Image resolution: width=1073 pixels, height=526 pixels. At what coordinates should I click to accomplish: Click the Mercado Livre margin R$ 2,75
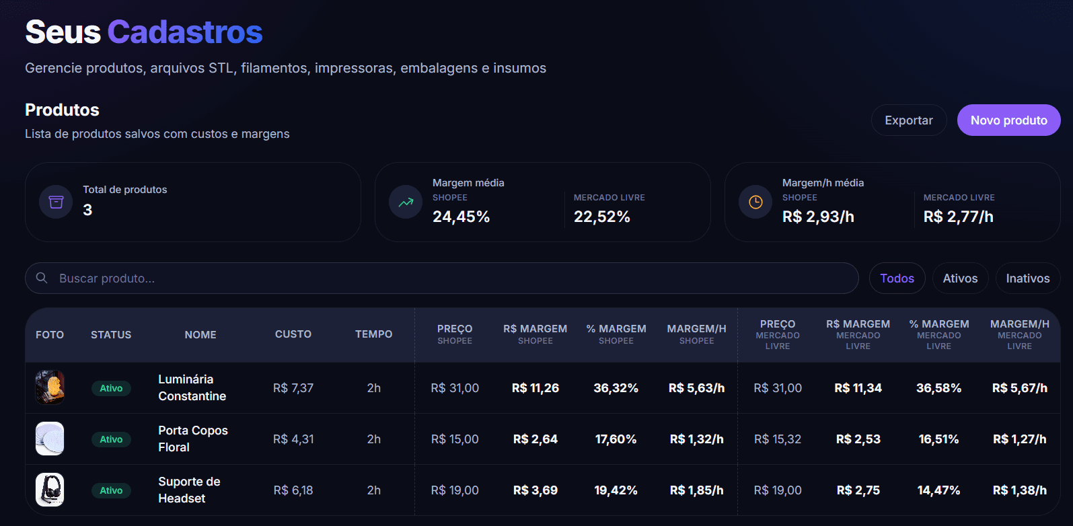tap(858, 490)
